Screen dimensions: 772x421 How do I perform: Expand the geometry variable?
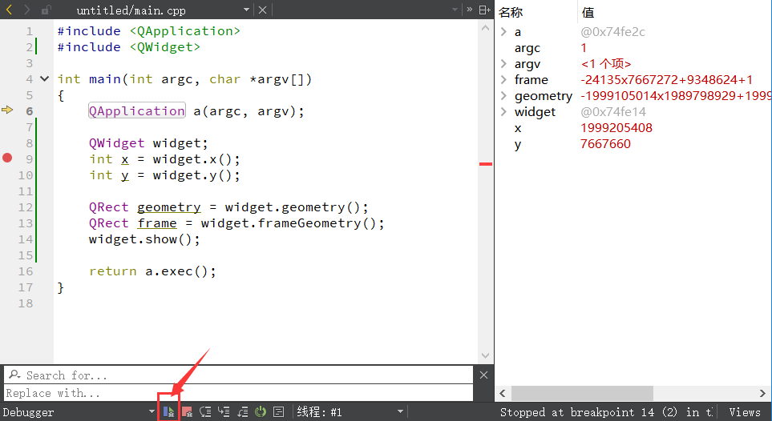click(503, 96)
